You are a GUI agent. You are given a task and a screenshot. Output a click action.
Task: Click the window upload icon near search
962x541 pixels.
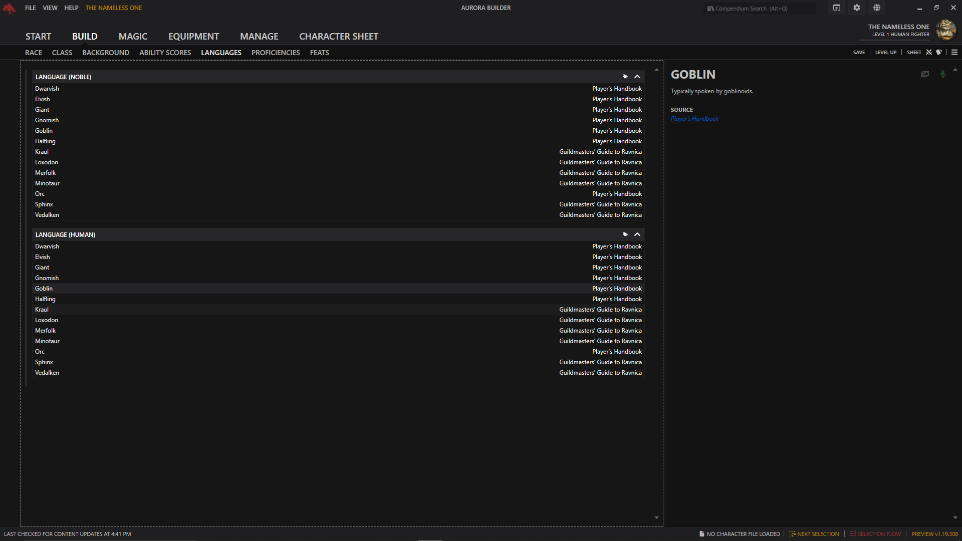[x=837, y=8]
